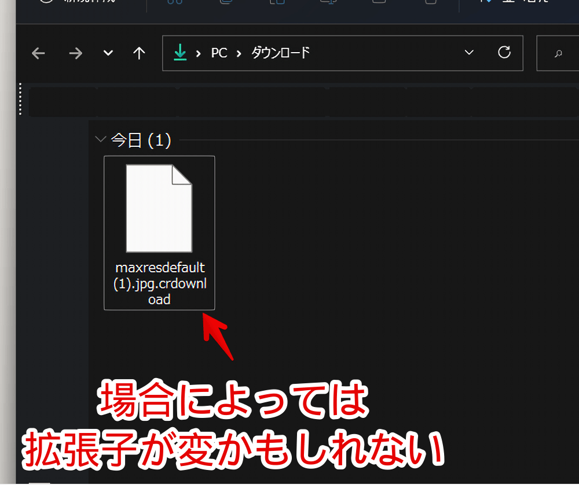Click the search magnifier icon
Viewport: 579px width, 485px height.
point(558,54)
